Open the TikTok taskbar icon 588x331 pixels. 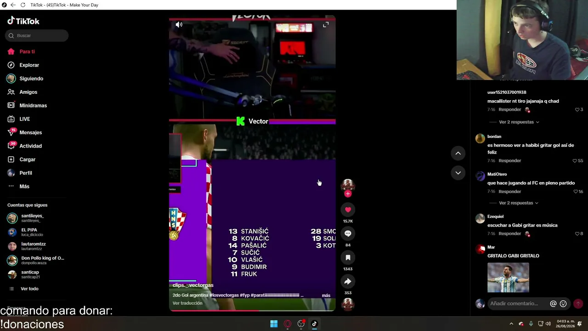pos(315,324)
